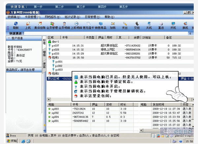This screenshot has width=198, height=144.
Task: Click the green status dot for xp003
Action: pos(49,109)
